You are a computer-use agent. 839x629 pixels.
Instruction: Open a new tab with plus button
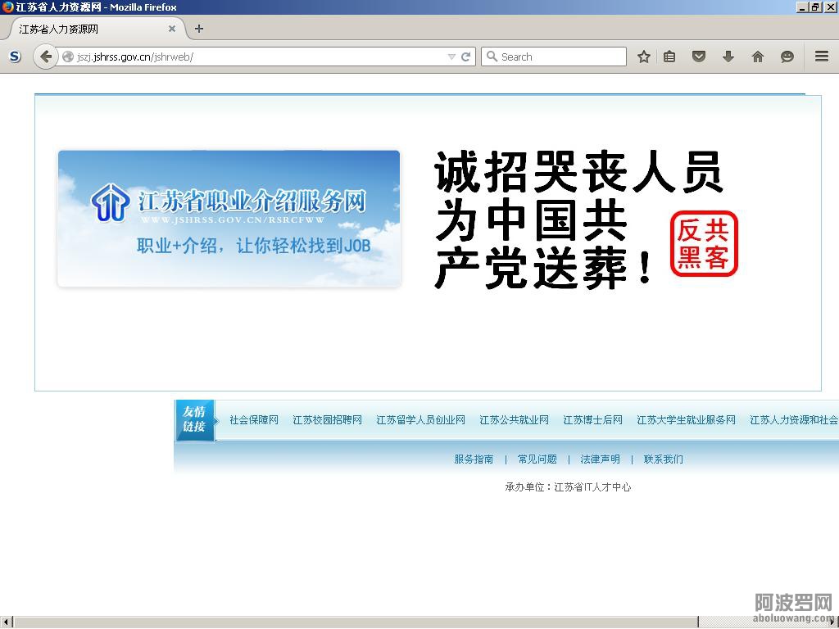coord(199,29)
